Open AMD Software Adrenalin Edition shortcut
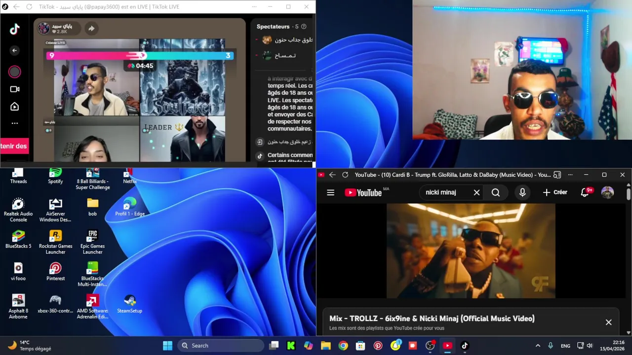The height and width of the screenshot is (355, 632). [92, 307]
